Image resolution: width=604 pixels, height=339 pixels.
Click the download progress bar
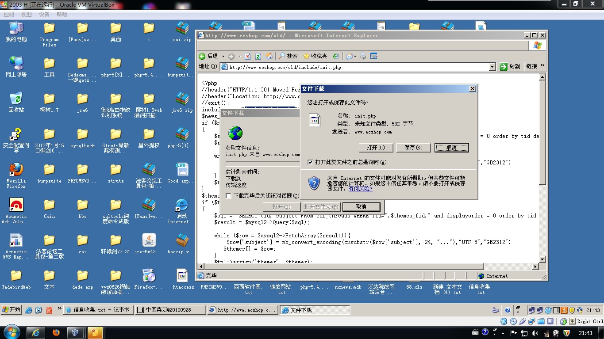click(263, 164)
